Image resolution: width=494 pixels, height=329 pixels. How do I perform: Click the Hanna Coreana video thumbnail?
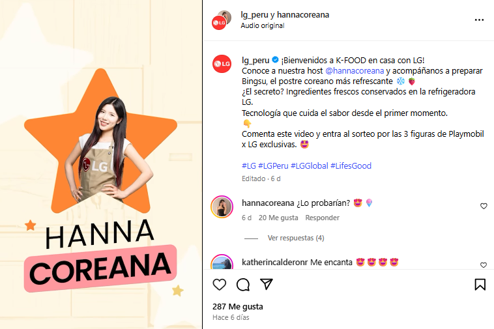pyautogui.click(x=101, y=164)
